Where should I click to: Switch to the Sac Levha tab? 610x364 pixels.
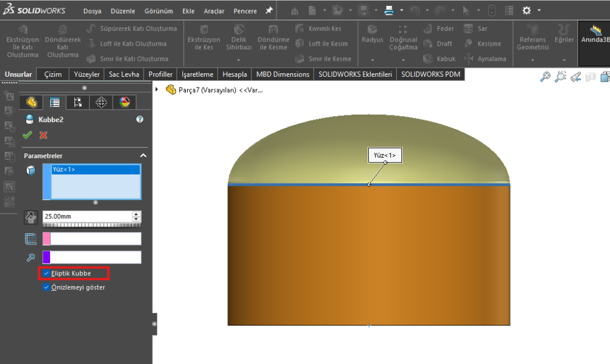pos(124,74)
